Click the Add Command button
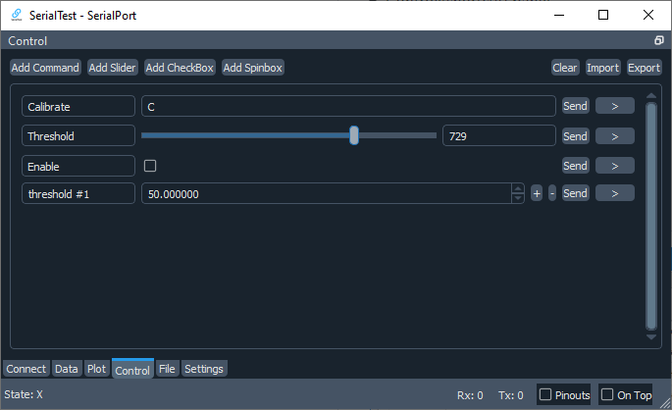 45,68
